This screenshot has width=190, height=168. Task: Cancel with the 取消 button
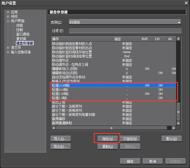(153, 161)
